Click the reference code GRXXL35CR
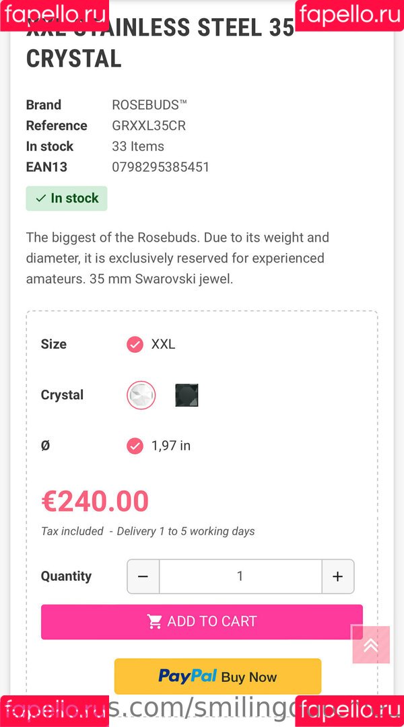 click(x=149, y=126)
